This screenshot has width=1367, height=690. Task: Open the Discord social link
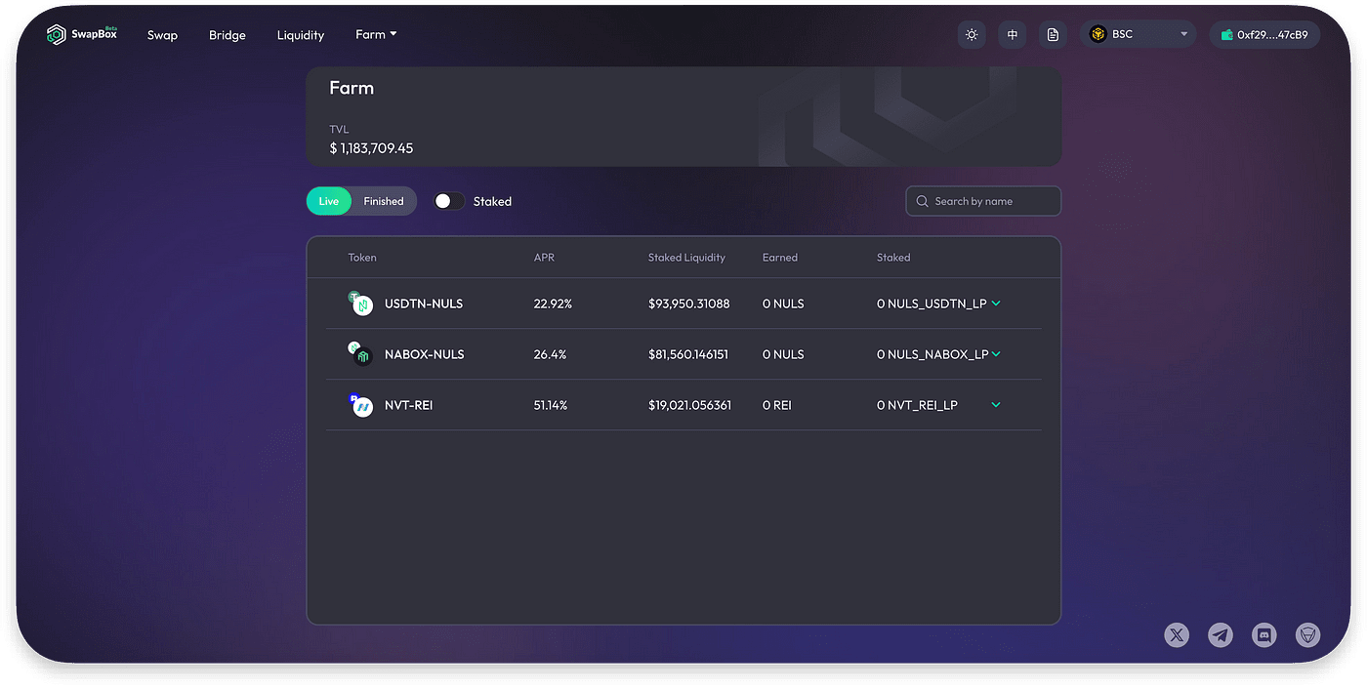click(x=1264, y=635)
